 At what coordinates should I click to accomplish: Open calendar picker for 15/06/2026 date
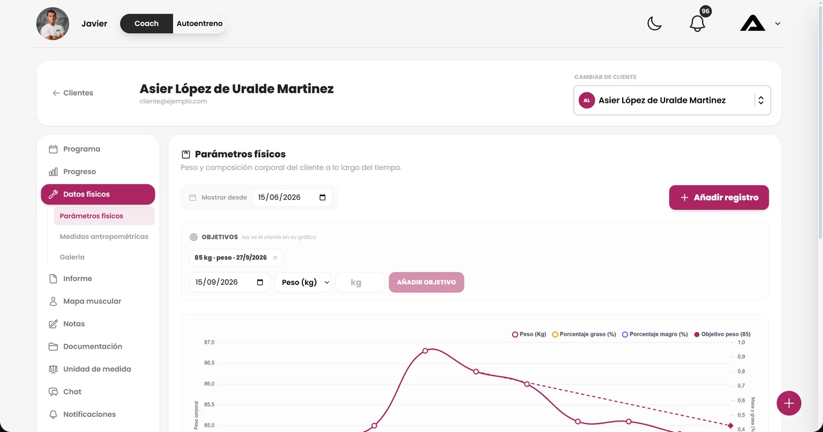pyautogui.click(x=323, y=197)
